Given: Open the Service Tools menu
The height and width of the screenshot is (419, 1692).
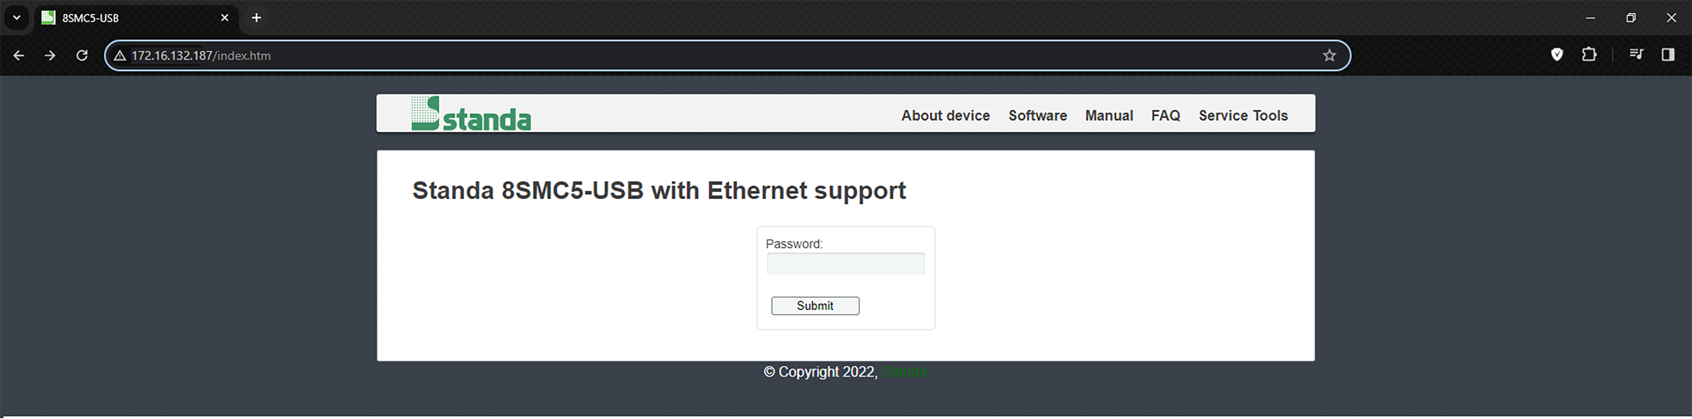Looking at the screenshot, I should [1243, 115].
